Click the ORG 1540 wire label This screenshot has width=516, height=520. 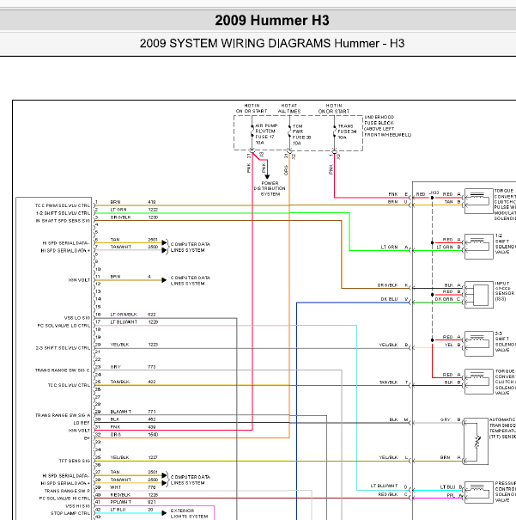click(134, 434)
